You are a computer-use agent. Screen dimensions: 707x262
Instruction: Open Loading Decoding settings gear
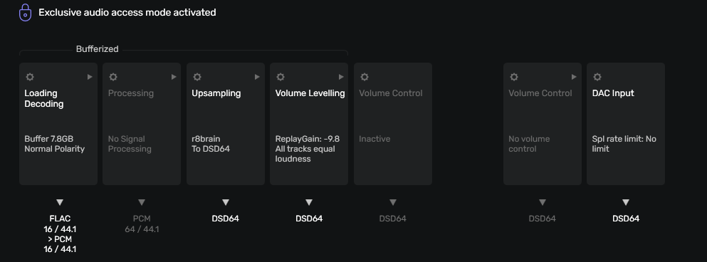[30, 77]
